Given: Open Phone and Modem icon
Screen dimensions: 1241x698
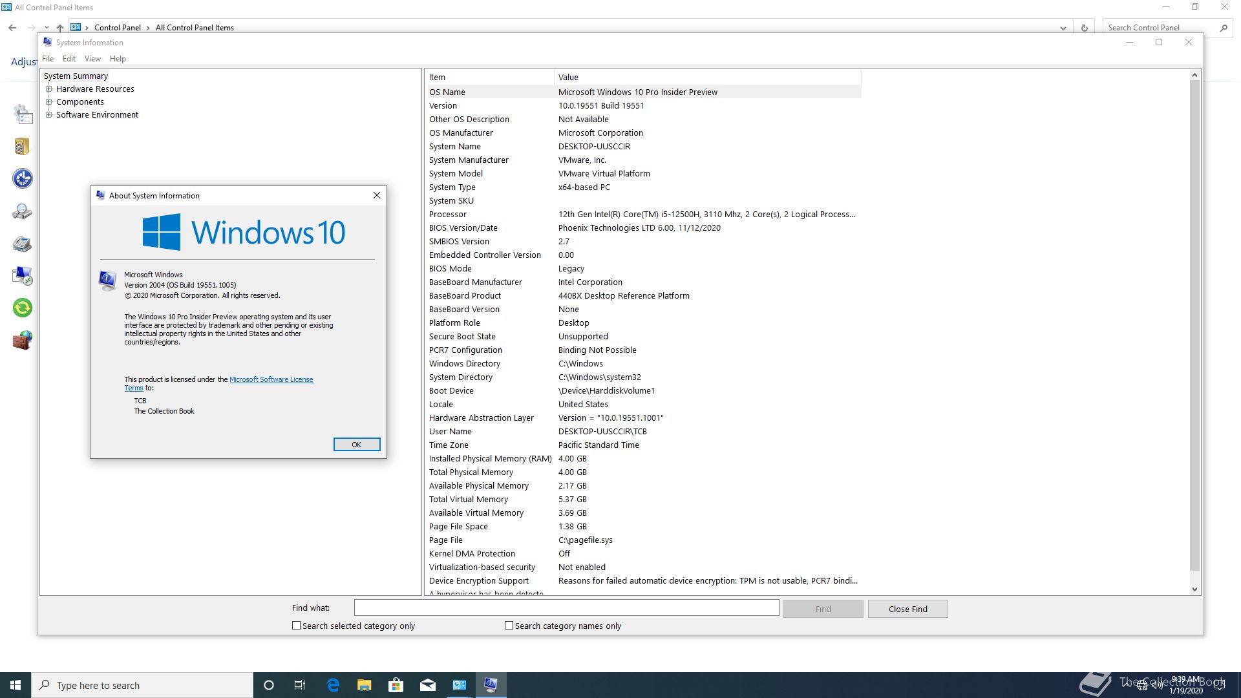Looking at the screenshot, I should tap(23, 244).
